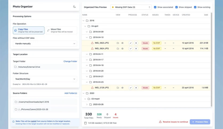Click the warning triangle beside IMG_0729.JPG
The image size is (223, 129).
click(92, 88)
